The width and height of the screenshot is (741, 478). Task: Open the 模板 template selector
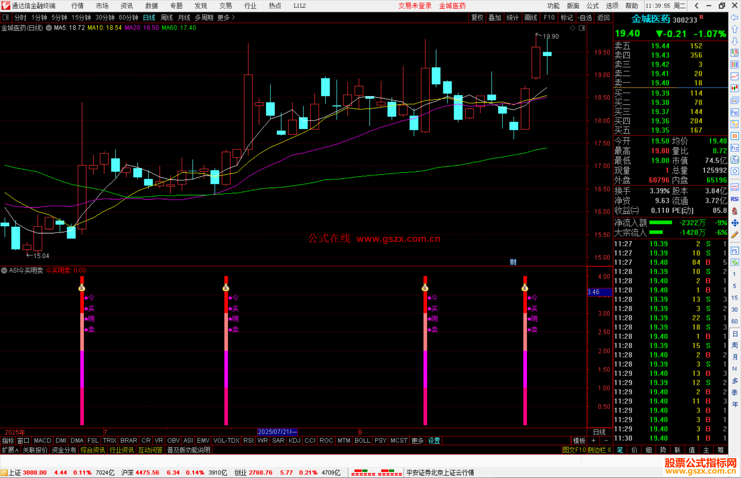pos(579,441)
